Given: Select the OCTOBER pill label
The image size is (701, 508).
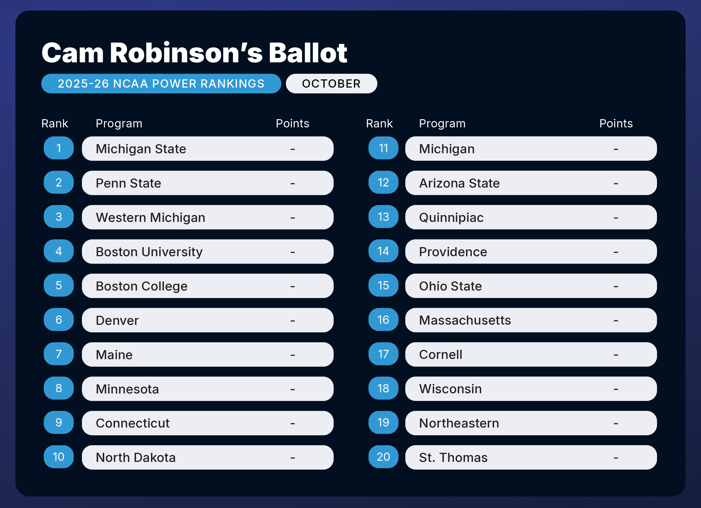Looking at the screenshot, I should point(331,84).
